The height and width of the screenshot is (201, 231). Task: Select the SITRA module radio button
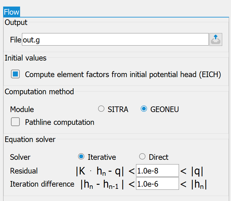click(101, 109)
